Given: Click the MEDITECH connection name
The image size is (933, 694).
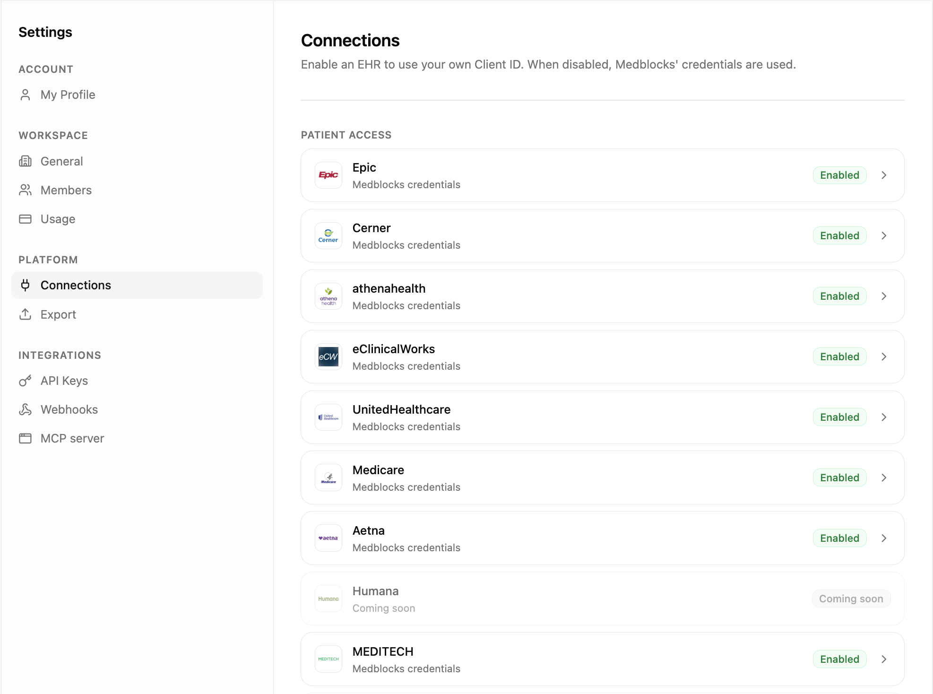Looking at the screenshot, I should click(x=383, y=651).
